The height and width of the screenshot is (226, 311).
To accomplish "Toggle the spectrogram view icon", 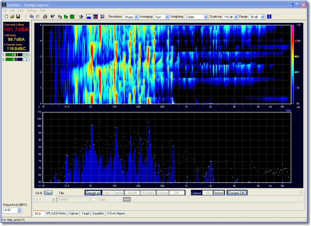I will pyautogui.click(x=96, y=17).
